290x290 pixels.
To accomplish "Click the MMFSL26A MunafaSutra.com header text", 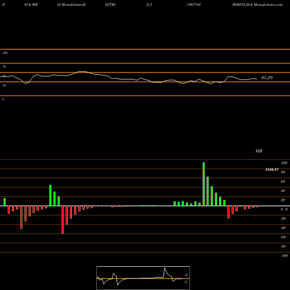I will [257, 5].
